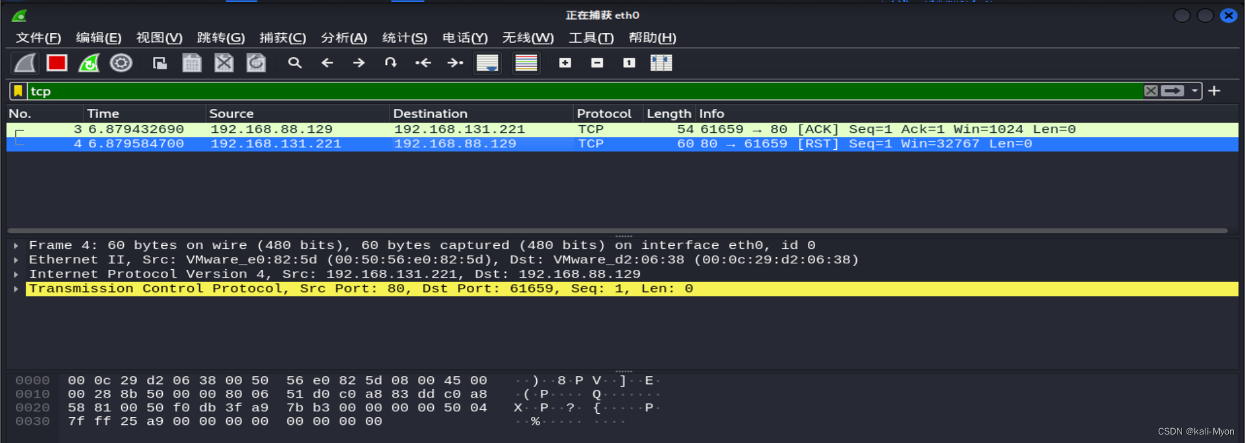Open the 无线(W) menu
The width and height of the screenshot is (1245, 443).
pos(528,38)
